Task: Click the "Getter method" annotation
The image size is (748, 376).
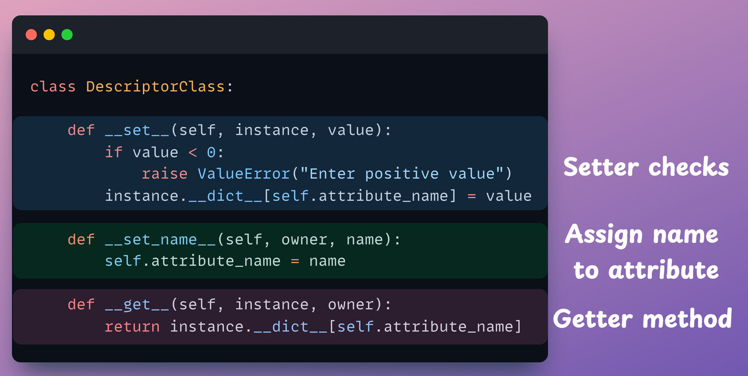Action: pyautogui.click(x=643, y=319)
